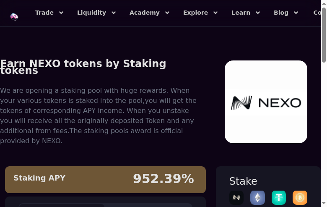Open the Liquidity menu
The width and height of the screenshot is (327, 207).
pos(91,13)
